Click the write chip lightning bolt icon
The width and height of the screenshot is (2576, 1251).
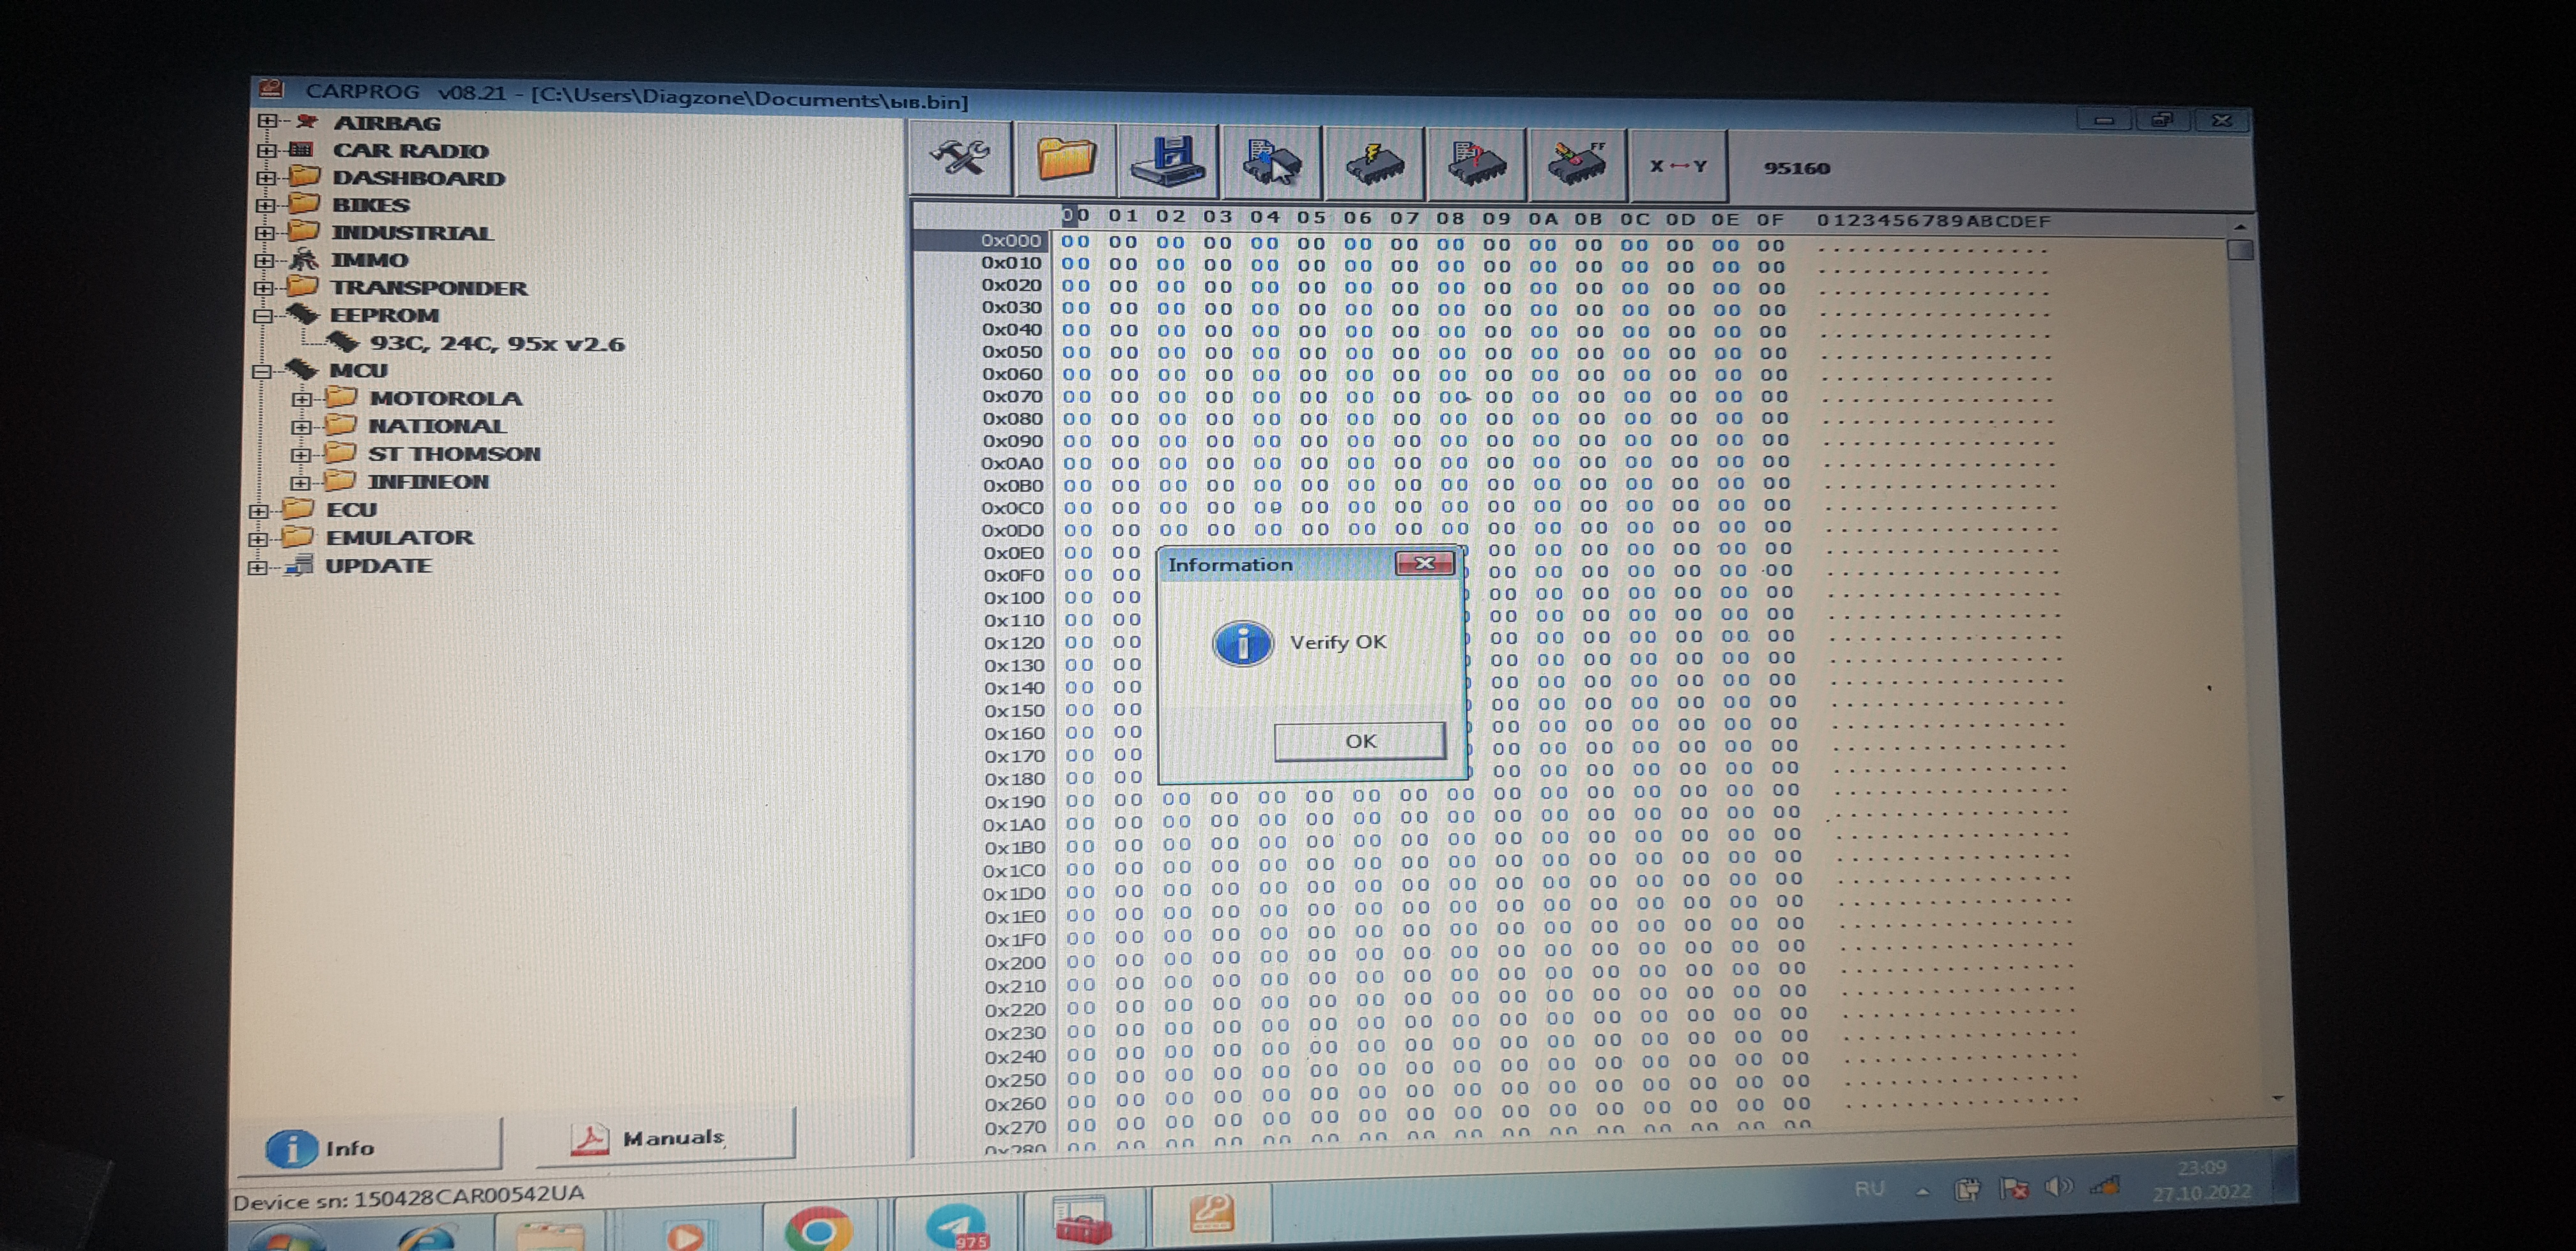click(1374, 163)
